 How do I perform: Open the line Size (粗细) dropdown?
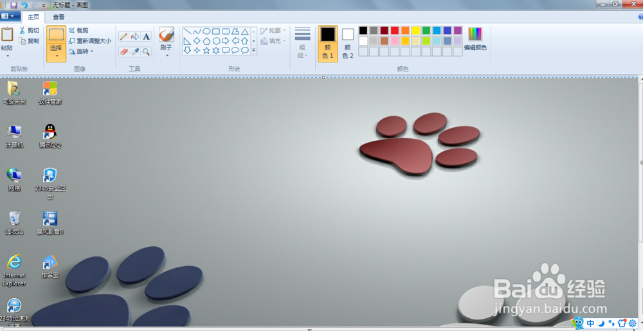click(x=303, y=44)
